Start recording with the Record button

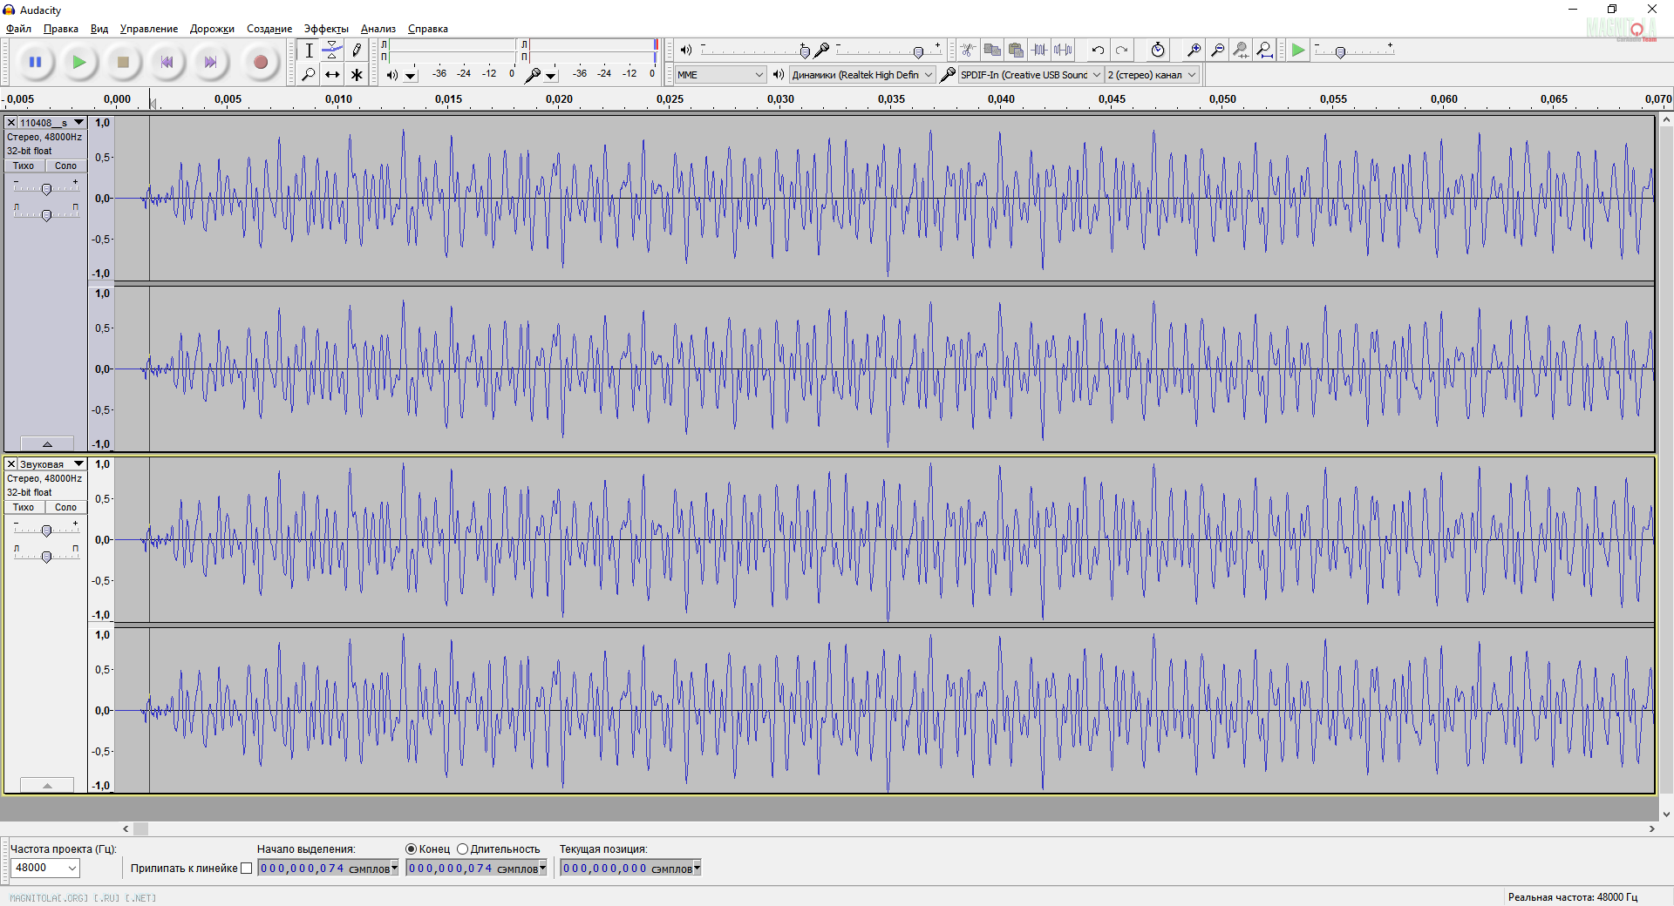click(x=260, y=62)
